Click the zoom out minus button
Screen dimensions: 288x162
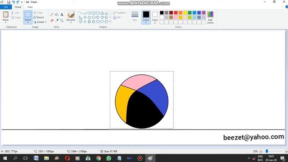point(261,151)
